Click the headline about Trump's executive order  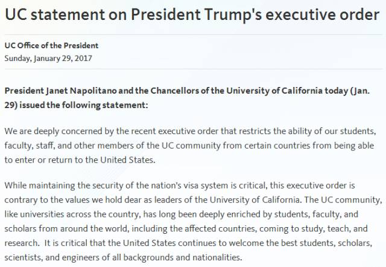[x=192, y=14]
